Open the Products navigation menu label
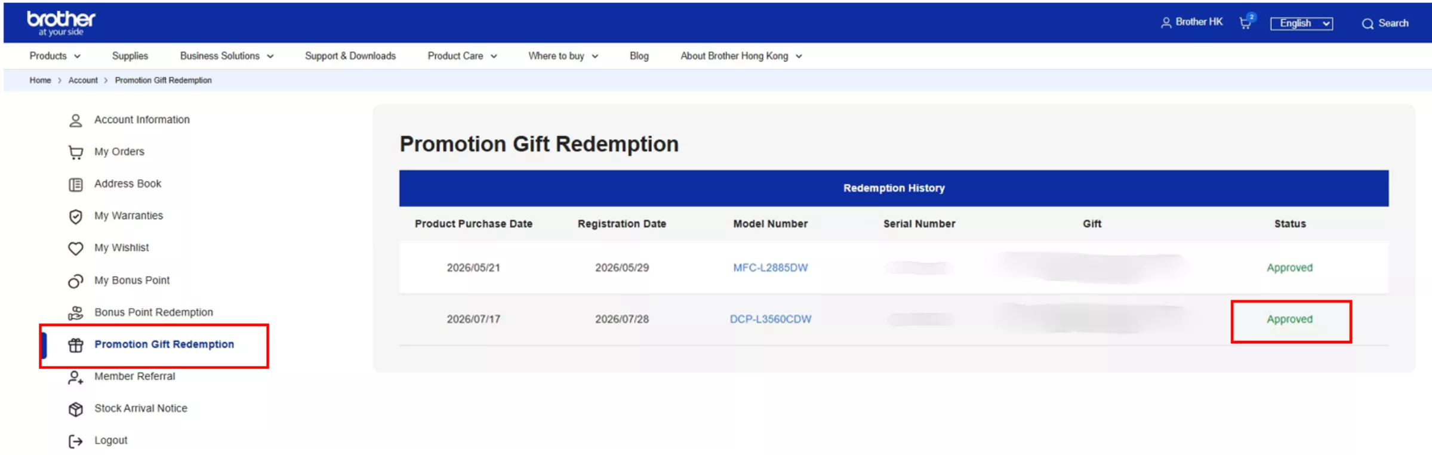Screen dimensions: 1432x455 point(48,56)
